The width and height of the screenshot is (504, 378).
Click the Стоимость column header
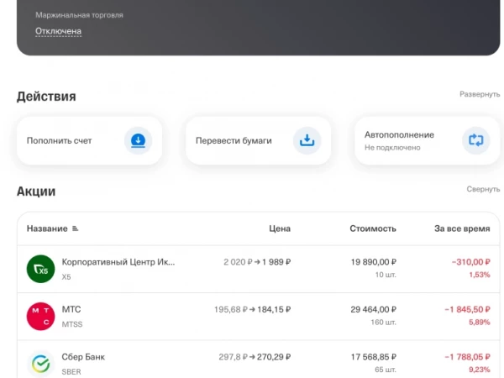(x=373, y=228)
